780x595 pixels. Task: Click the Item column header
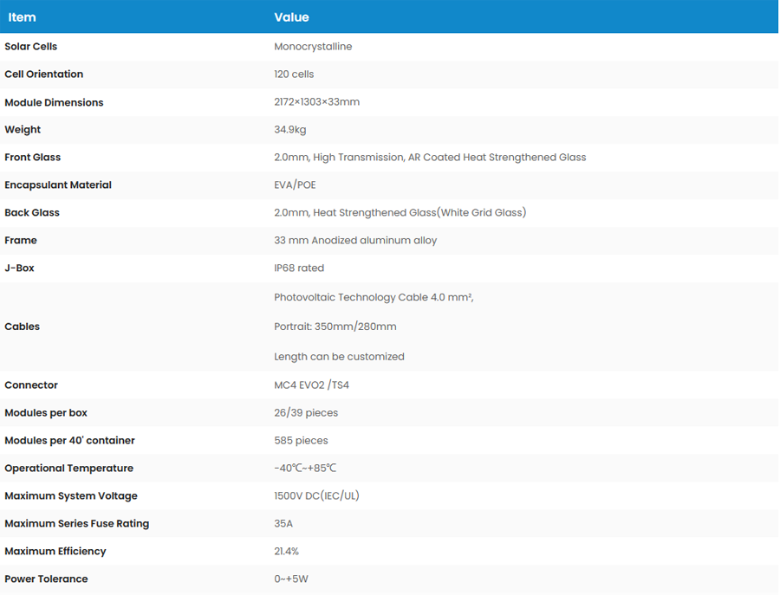click(x=22, y=17)
